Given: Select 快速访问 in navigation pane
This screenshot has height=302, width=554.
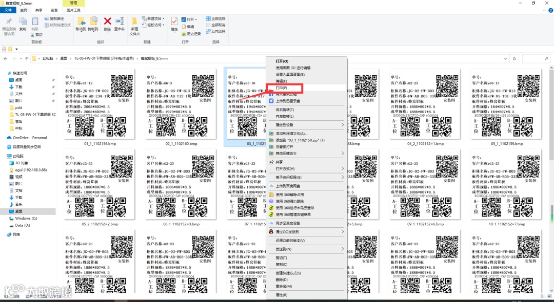Looking at the screenshot, I should click(x=20, y=73).
